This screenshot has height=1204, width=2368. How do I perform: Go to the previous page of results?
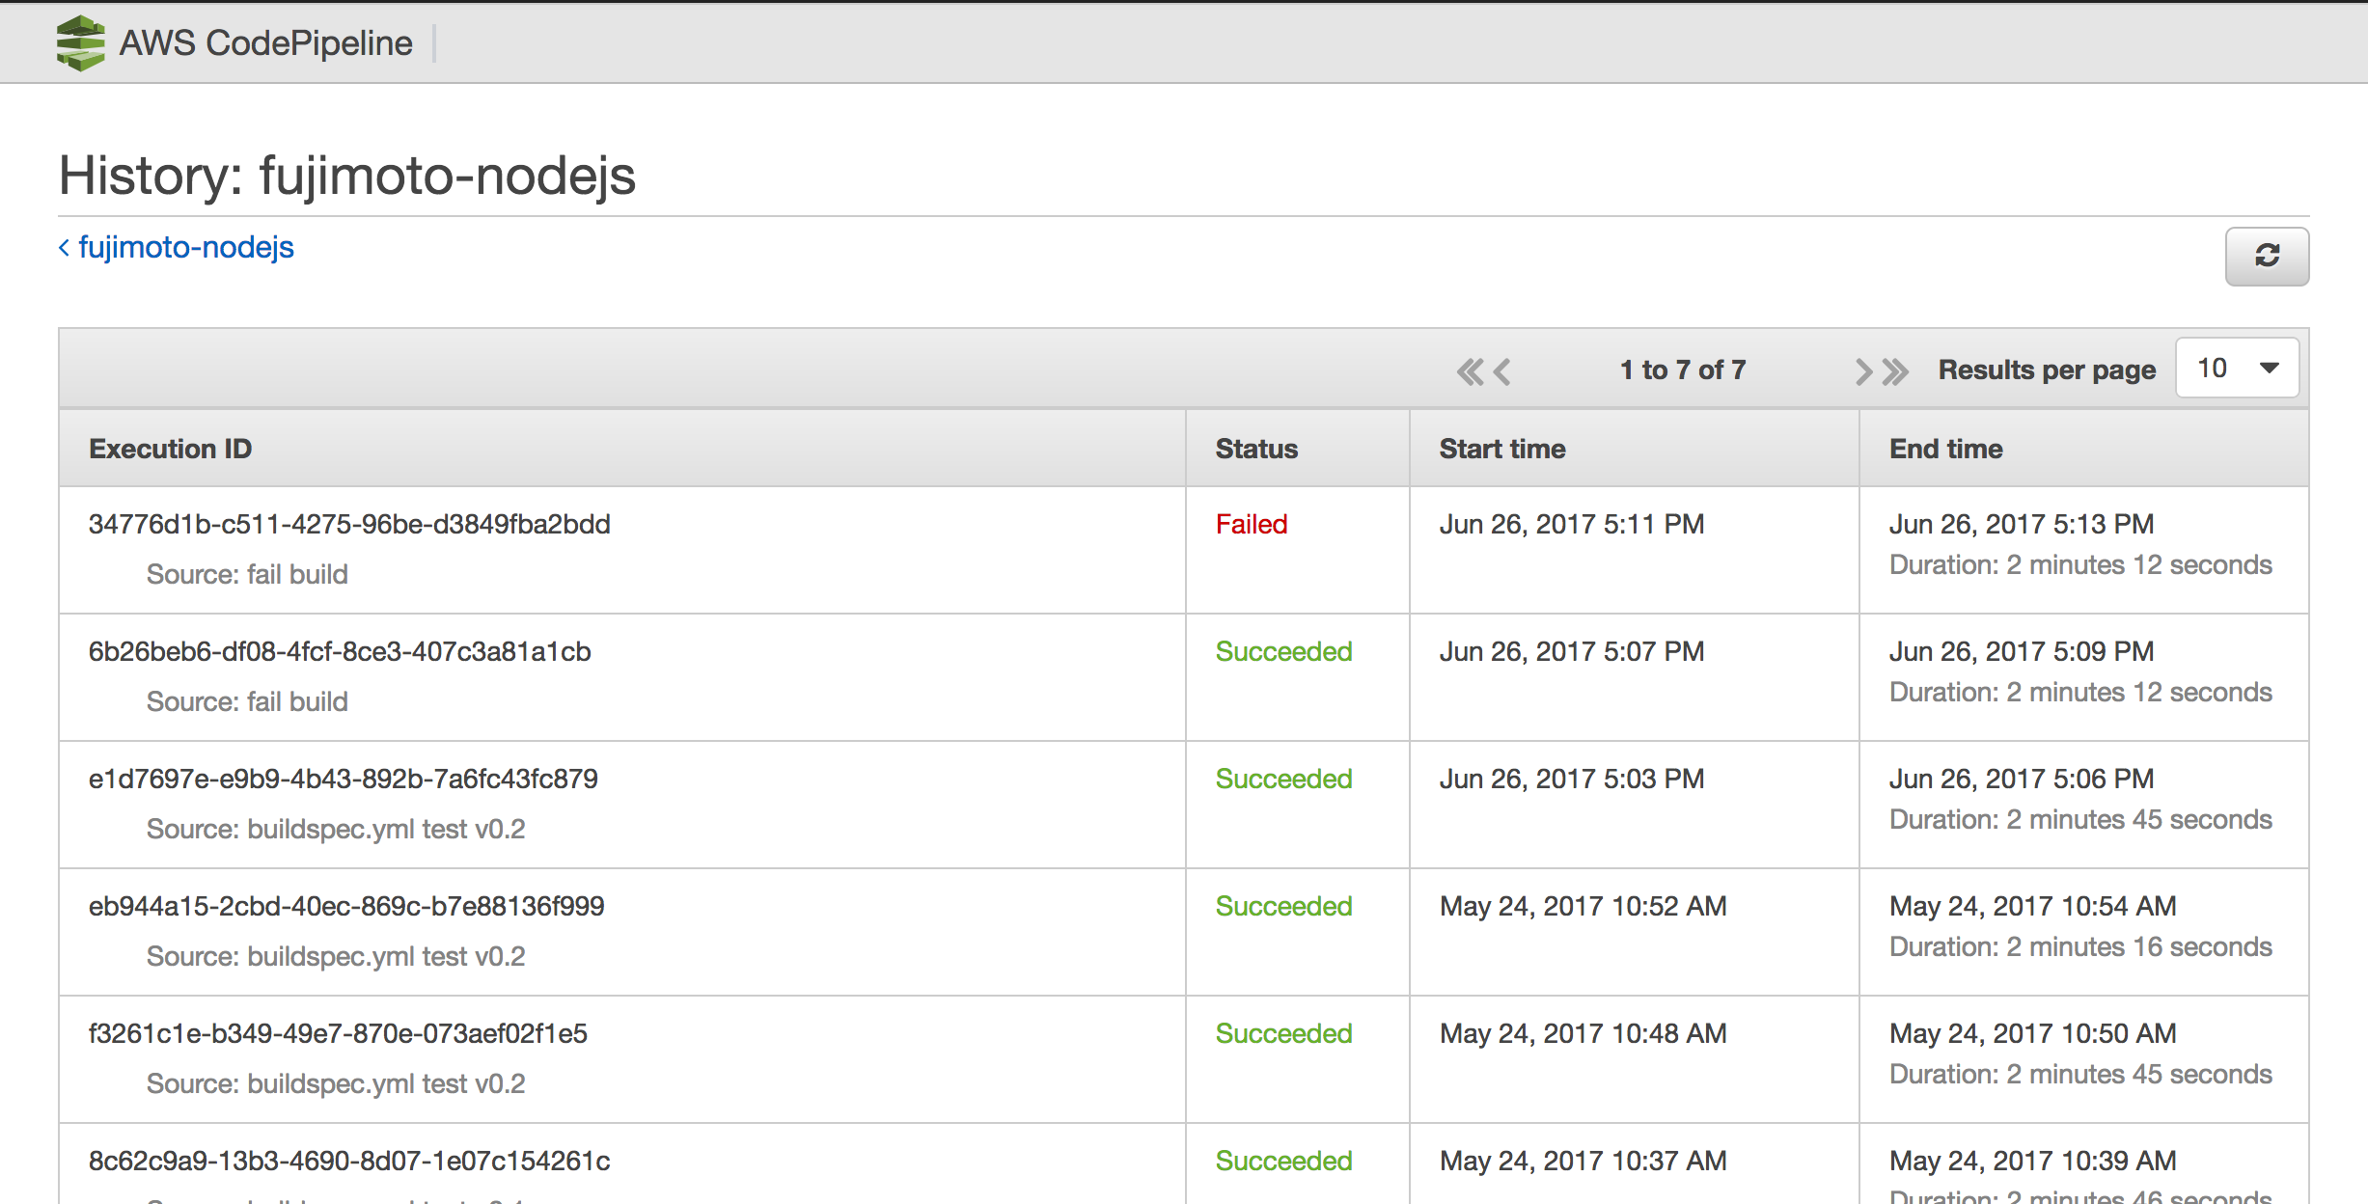pyautogui.click(x=1502, y=371)
